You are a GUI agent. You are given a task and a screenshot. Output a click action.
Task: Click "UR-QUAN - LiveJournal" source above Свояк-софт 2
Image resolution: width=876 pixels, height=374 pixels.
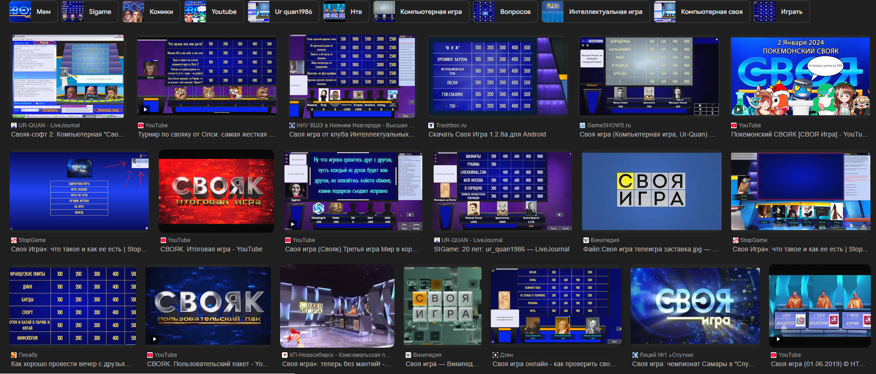click(49, 125)
